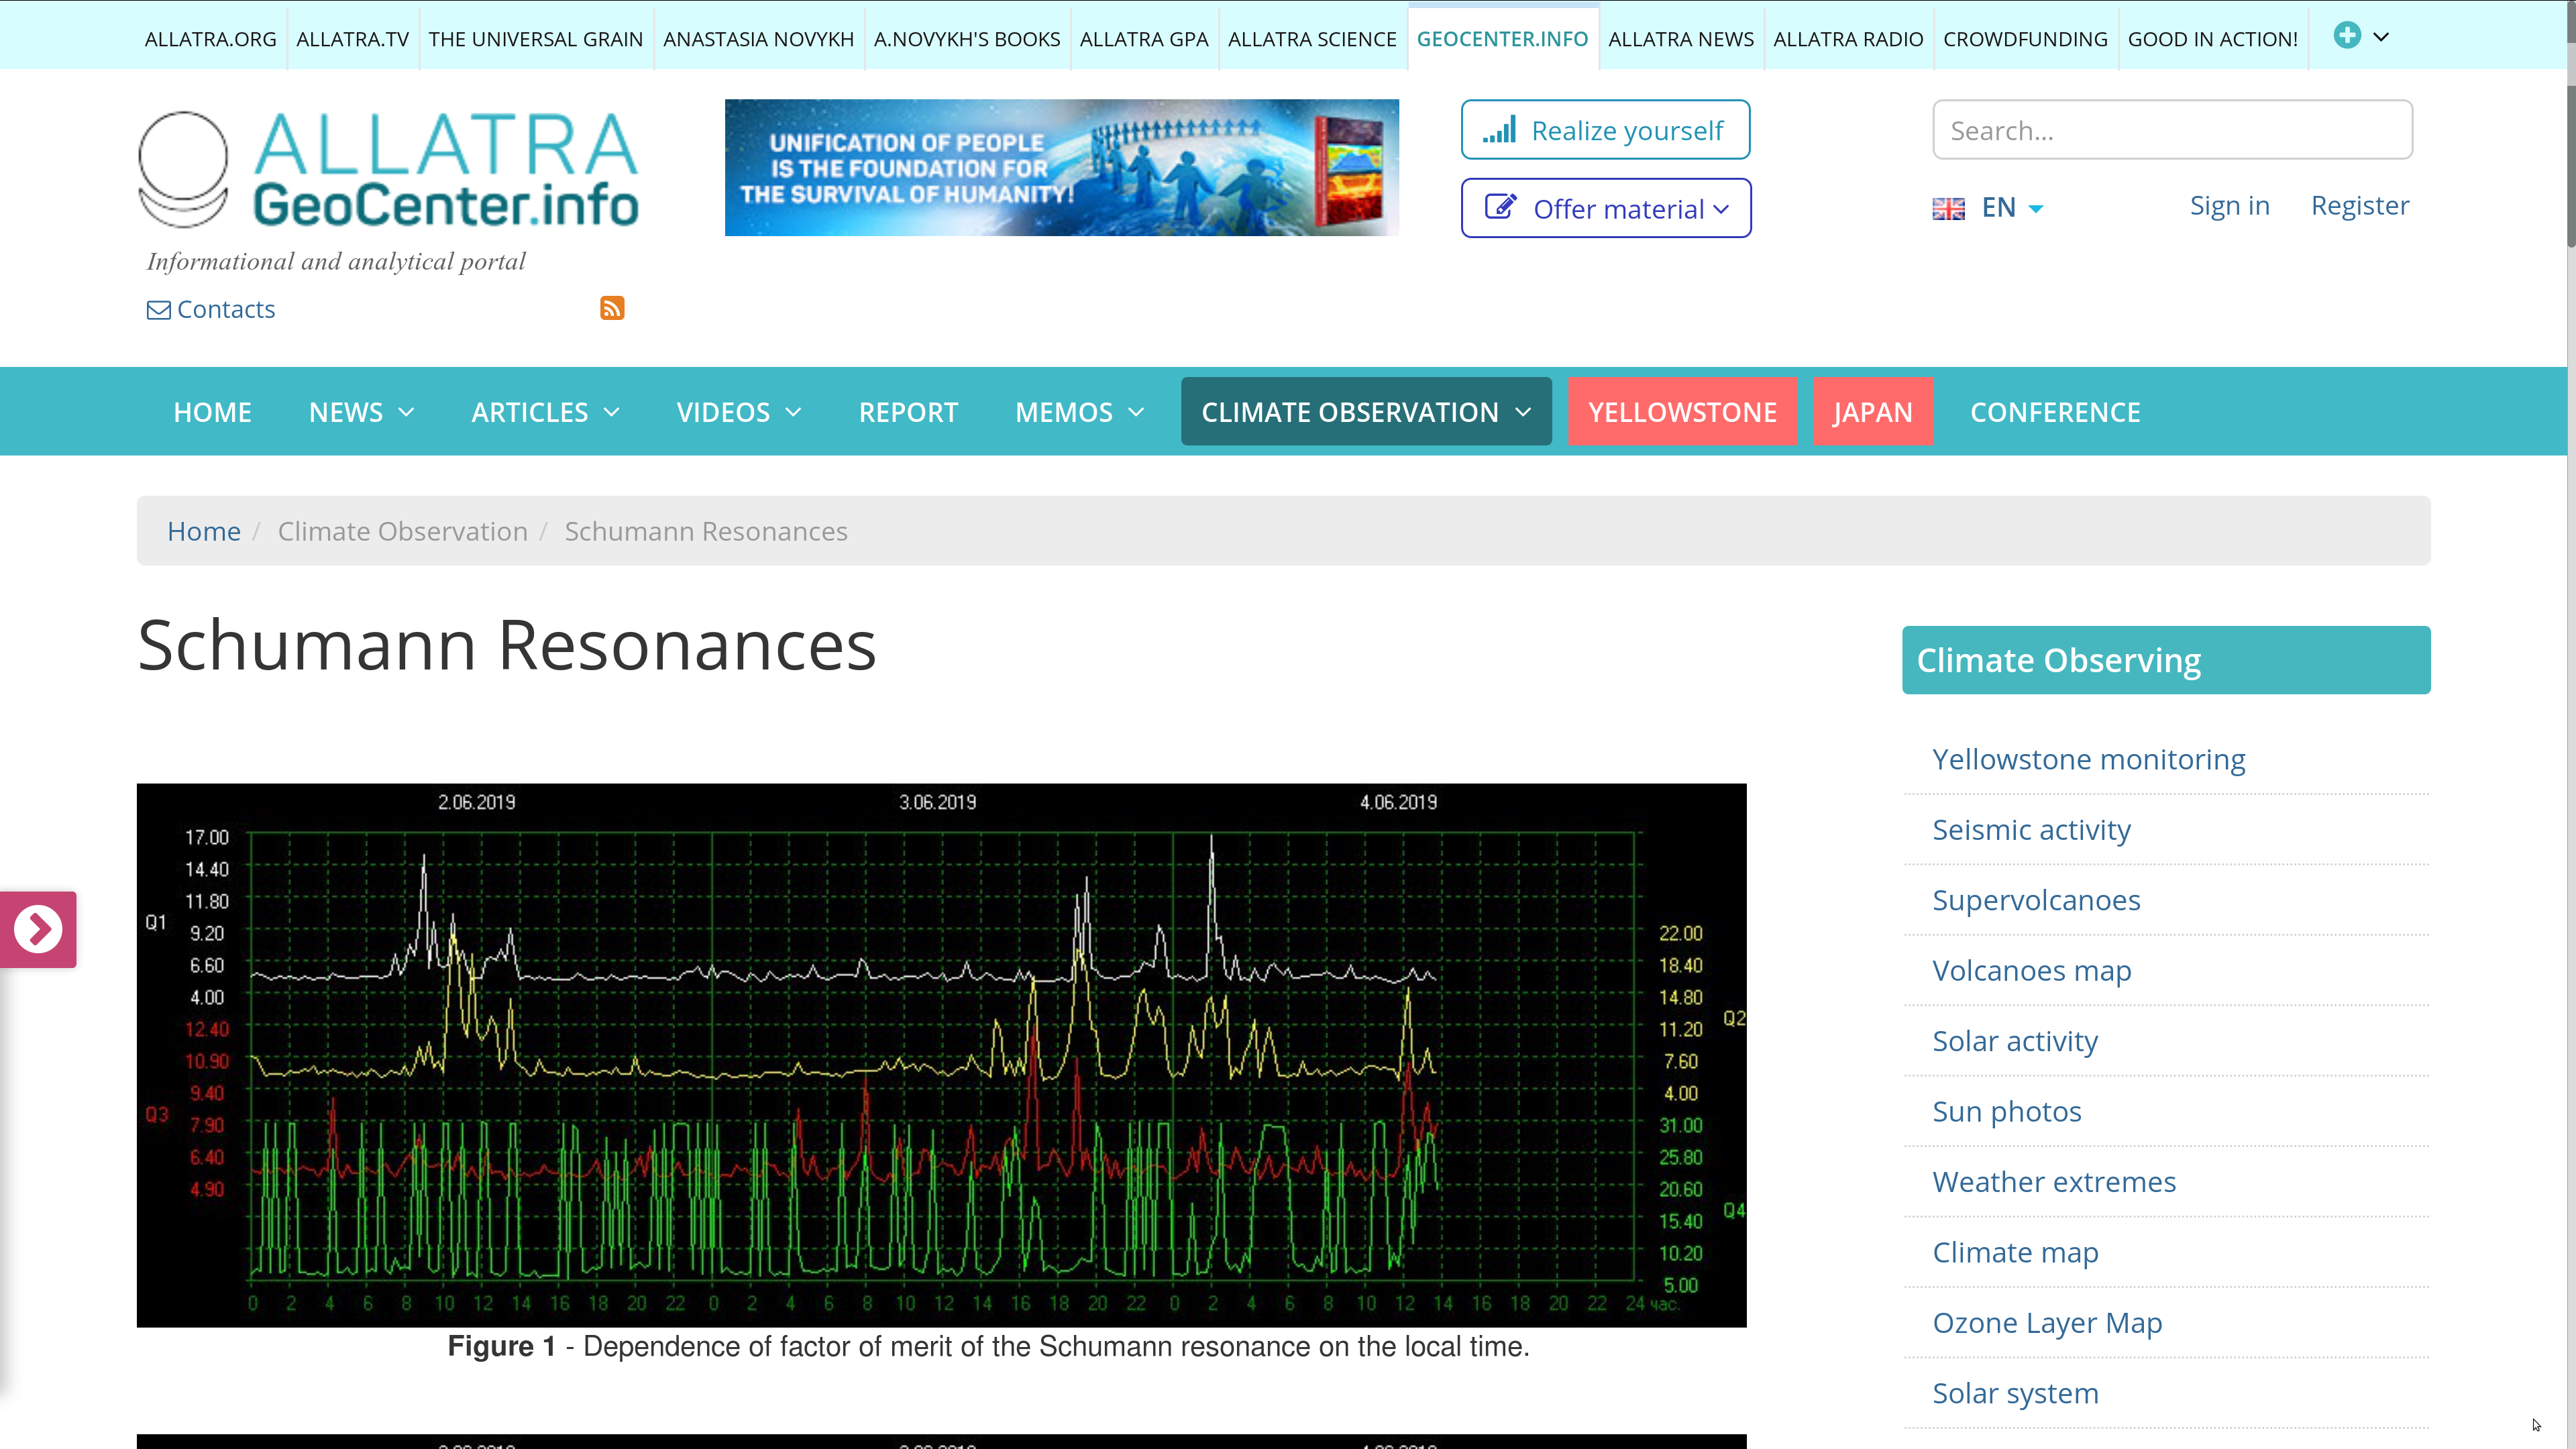
Task: Open THE UNIVERSAL GRAIN top link
Action: click(535, 39)
